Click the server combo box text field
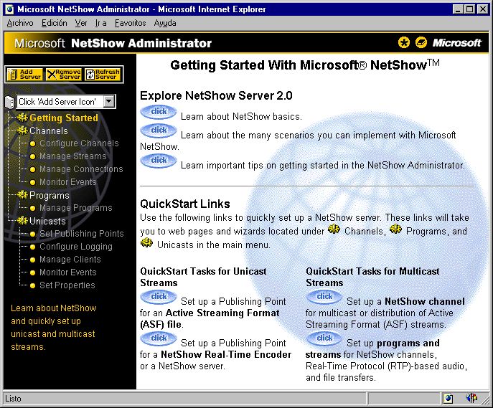 pyautogui.click(x=60, y=101)
